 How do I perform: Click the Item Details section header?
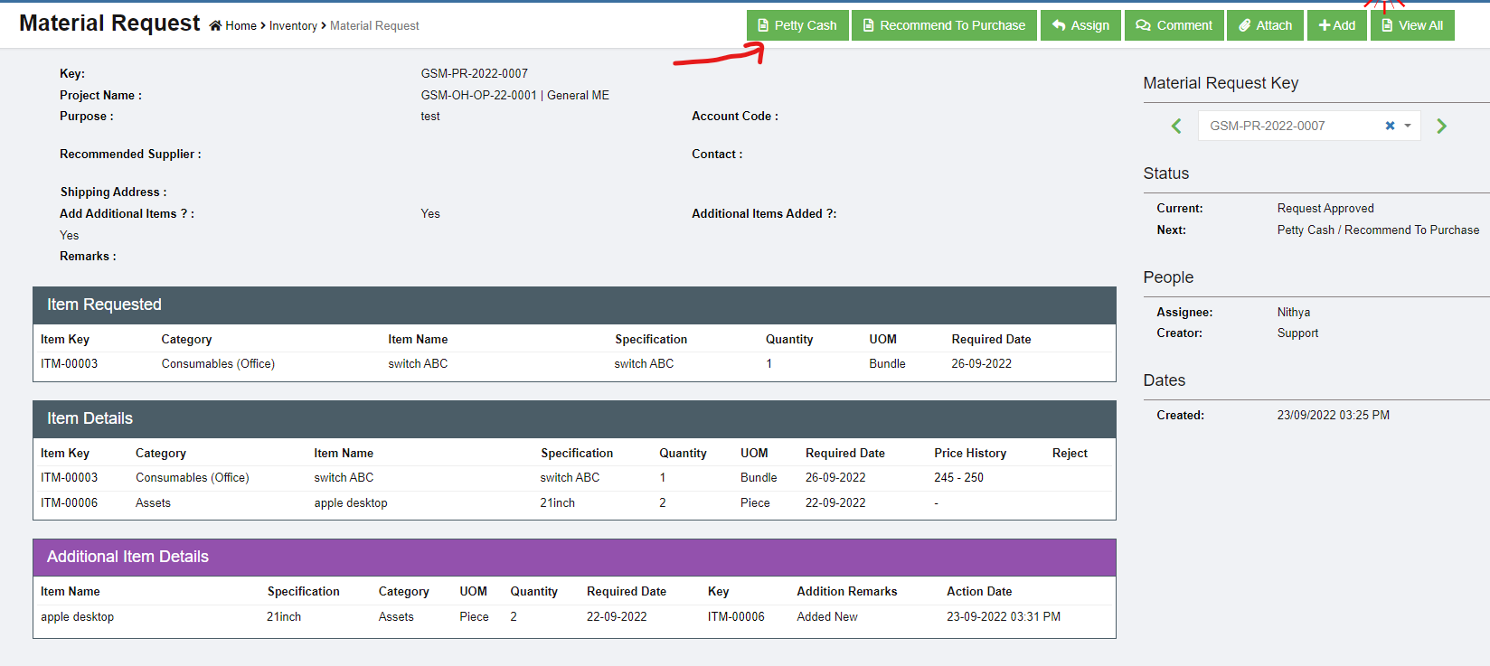point(574,419)
